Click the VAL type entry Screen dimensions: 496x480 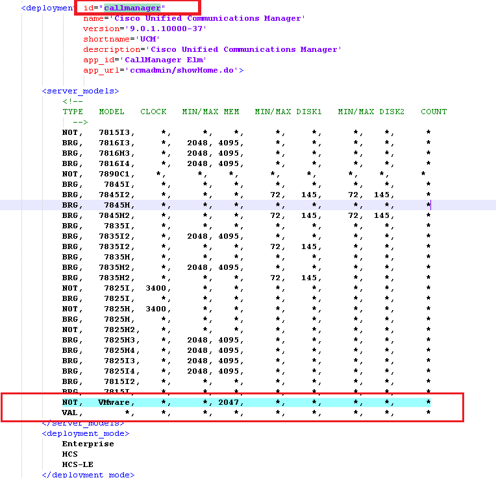tap(69, 413)
